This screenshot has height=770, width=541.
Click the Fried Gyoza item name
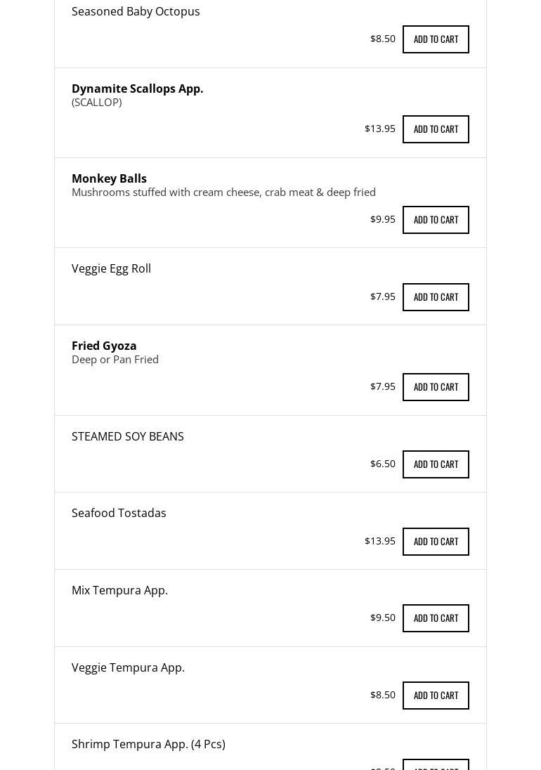coord(104,346)
